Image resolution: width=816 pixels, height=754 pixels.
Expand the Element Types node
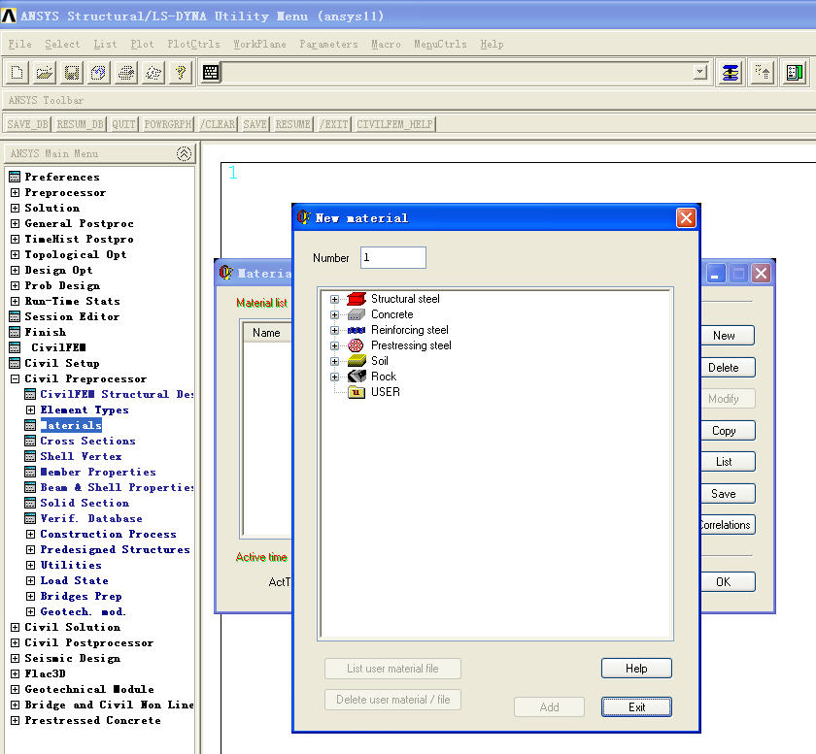point(31,410)
